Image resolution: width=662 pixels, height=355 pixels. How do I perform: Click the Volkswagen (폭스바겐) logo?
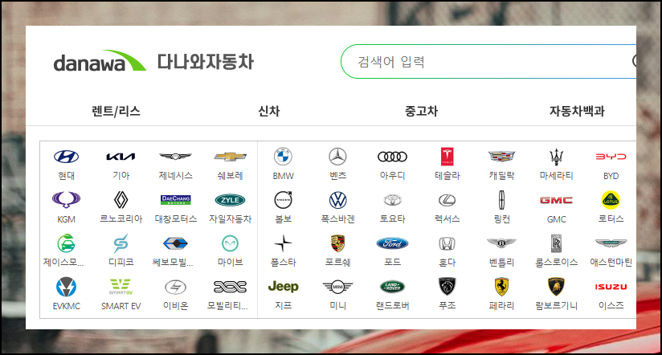pyautogui.click(x=337, y=200)
